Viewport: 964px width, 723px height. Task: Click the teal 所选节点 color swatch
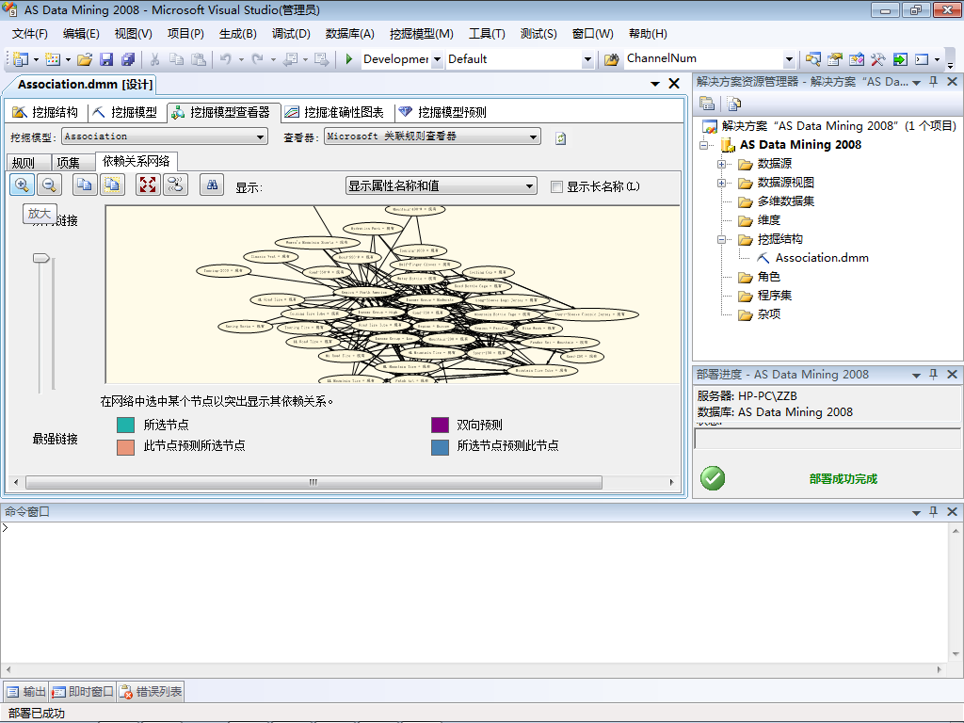coord(125,425)
